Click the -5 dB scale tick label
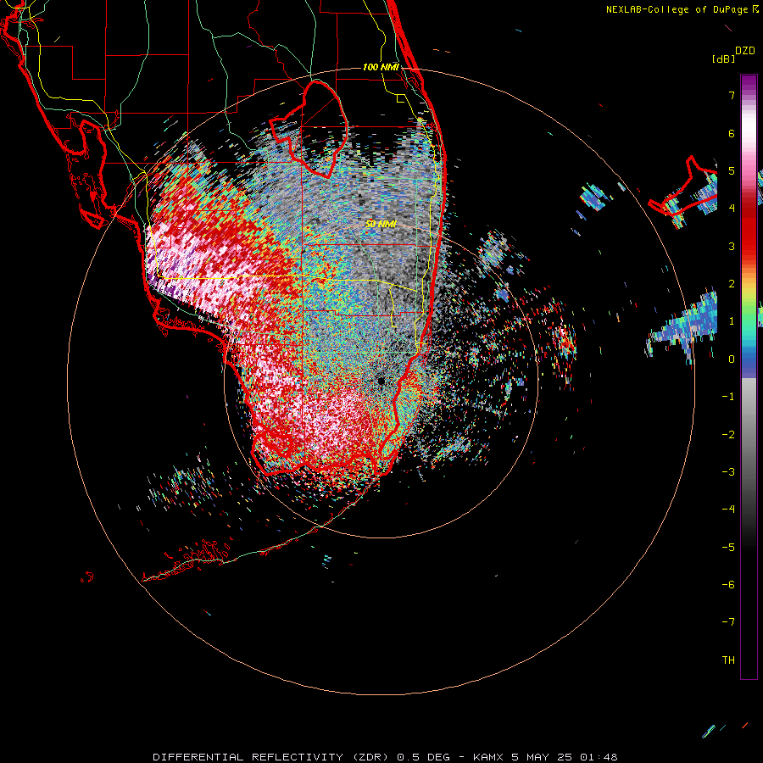763x763 pixels. [x=728, y=548]
